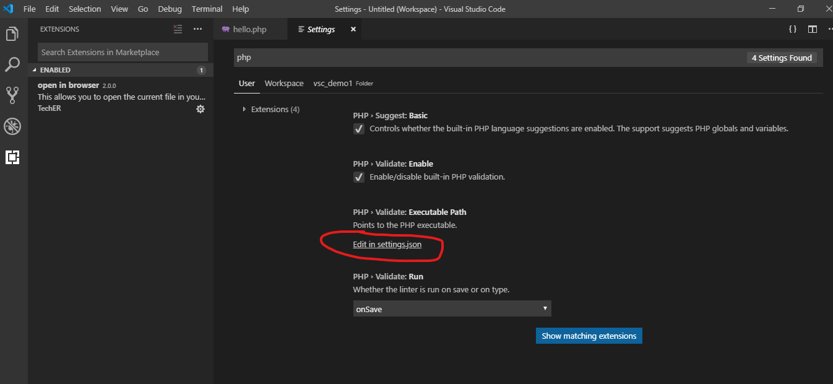Open gear menu for open in browser extension
Image resolution: width=833 pixels, height=384 pixels.
pos(201,109)
